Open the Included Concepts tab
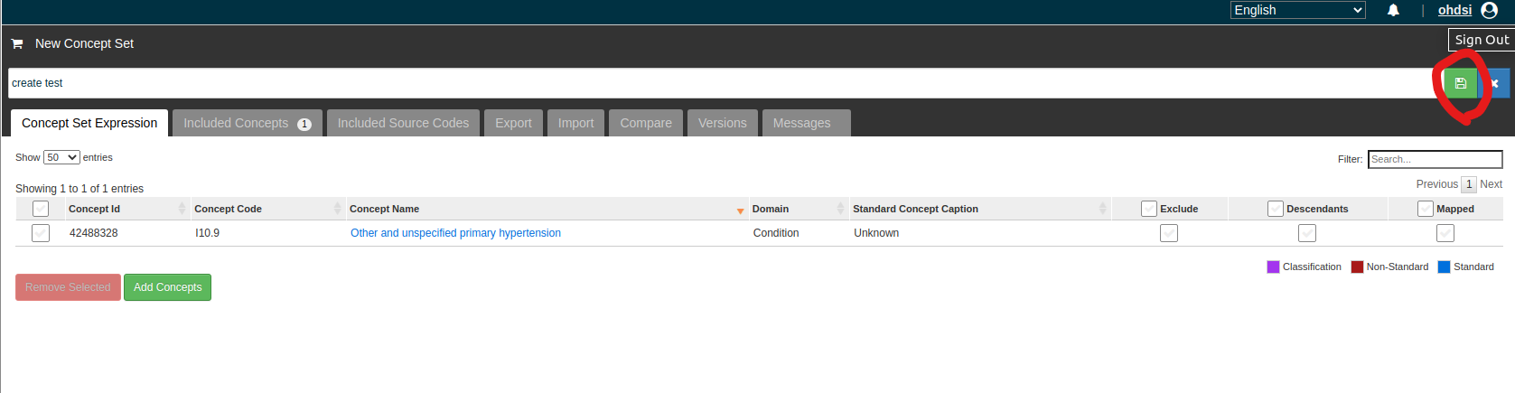This screenshot has height=393, width=1515. [x=247, y=123]
